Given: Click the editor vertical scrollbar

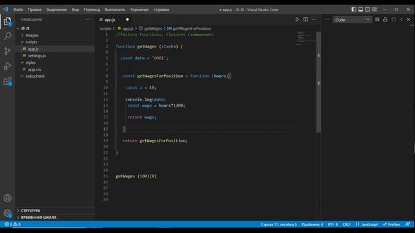Looking at the screenshot, I should [318, 82].
